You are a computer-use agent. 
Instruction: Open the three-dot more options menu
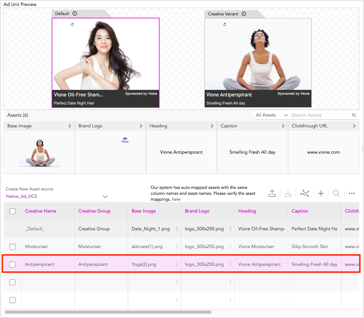click(x=352, y=193)
